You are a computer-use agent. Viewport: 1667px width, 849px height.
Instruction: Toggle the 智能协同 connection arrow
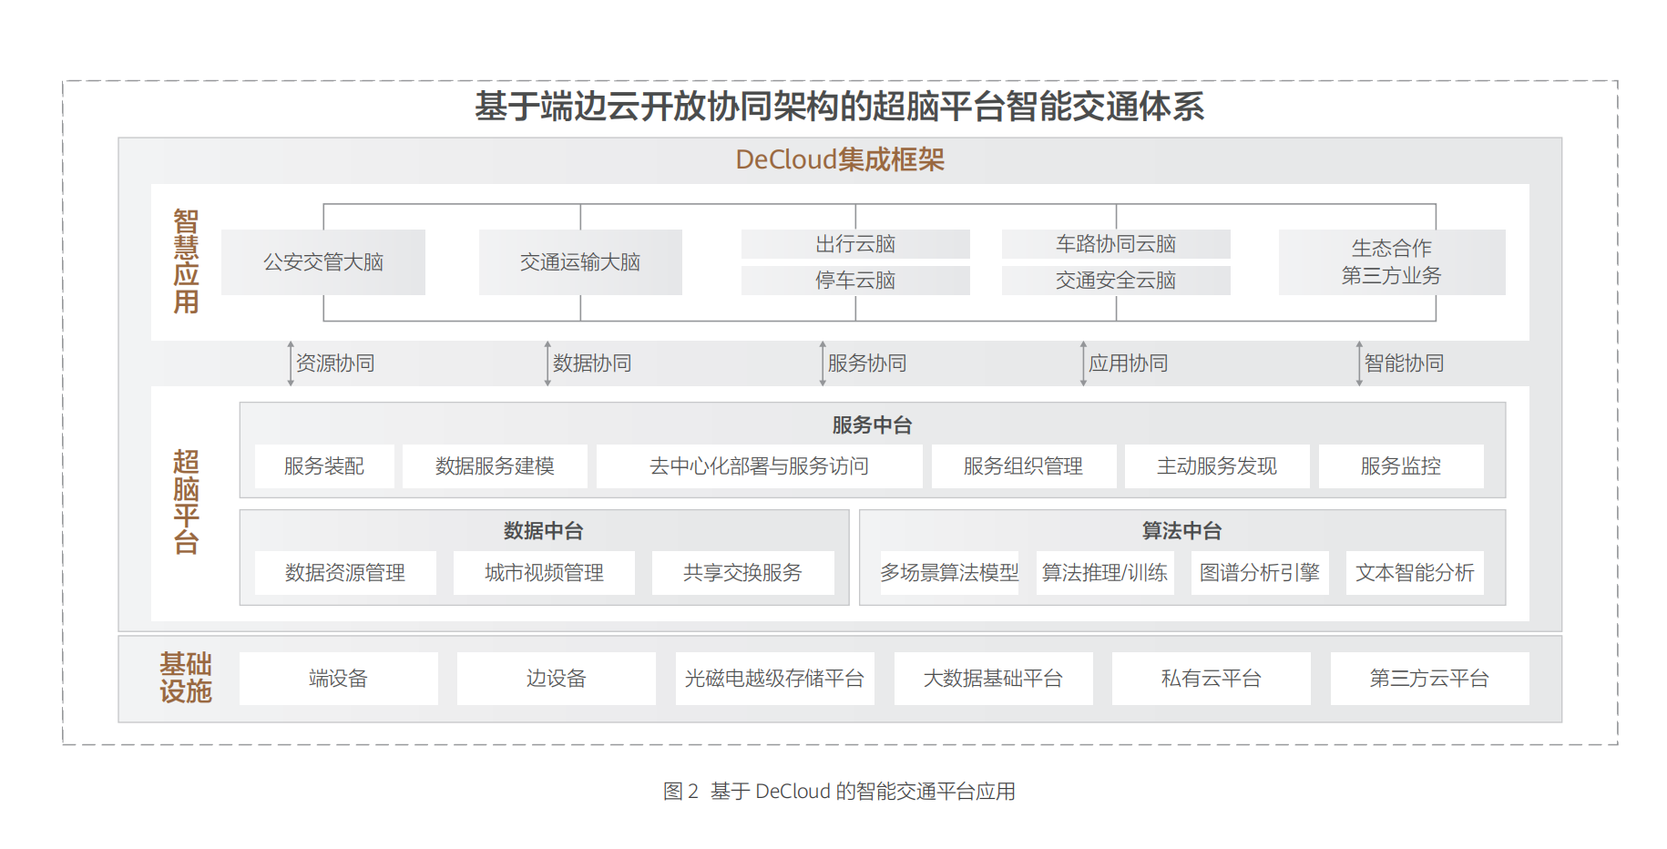(1404, 363)
